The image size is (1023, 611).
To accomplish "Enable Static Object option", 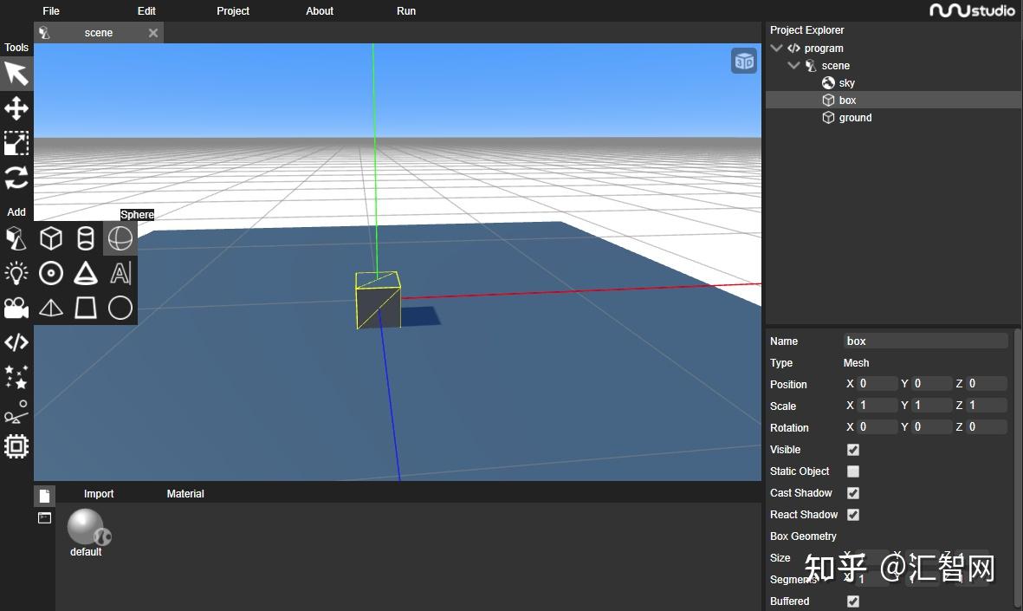I will point(853,471).
